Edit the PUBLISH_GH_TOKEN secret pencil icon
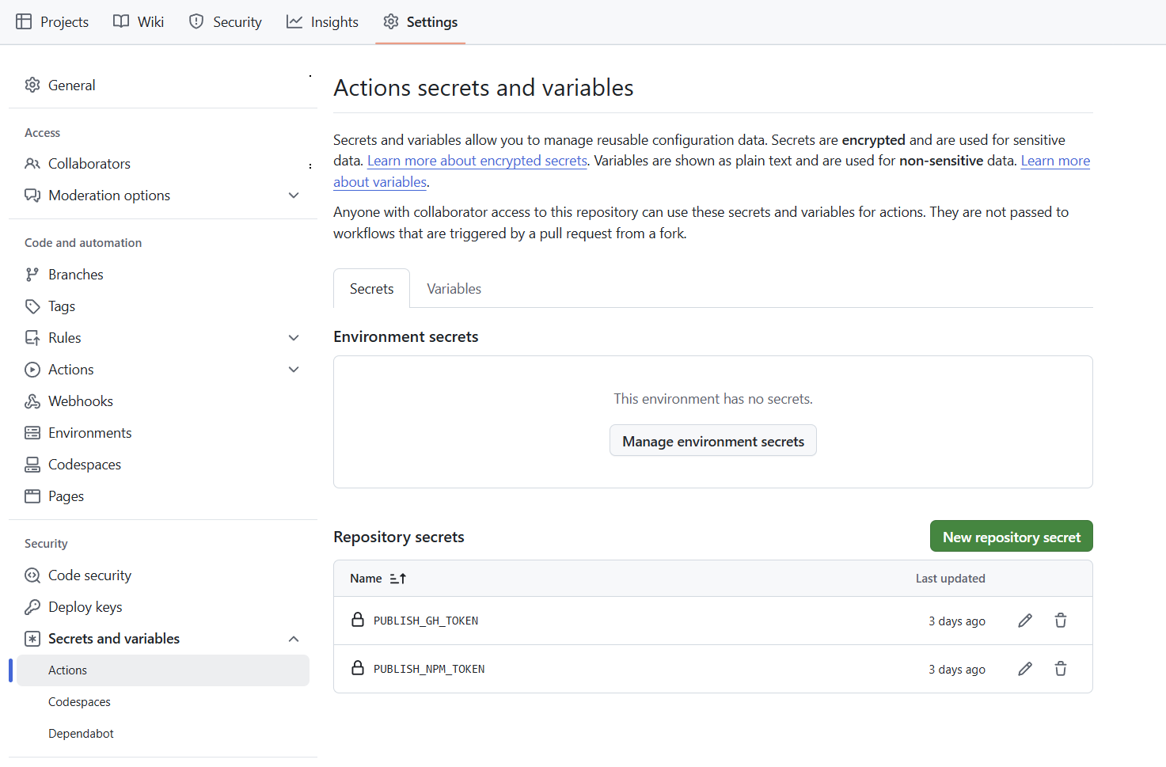The image size is (1166, 767). pyautogui.click(x=1025, y=621)
